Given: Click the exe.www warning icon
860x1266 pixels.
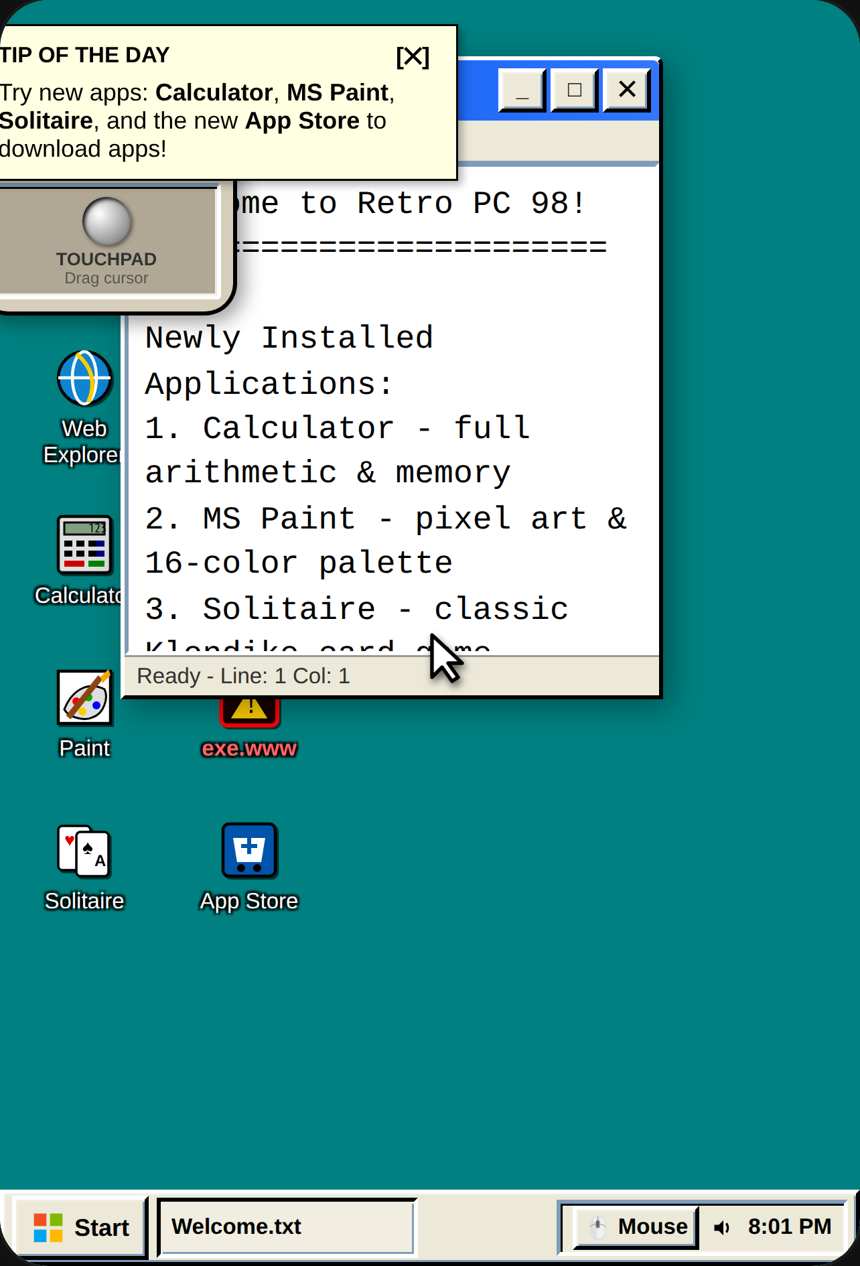Looking at the screenshot, I should 249,712.
